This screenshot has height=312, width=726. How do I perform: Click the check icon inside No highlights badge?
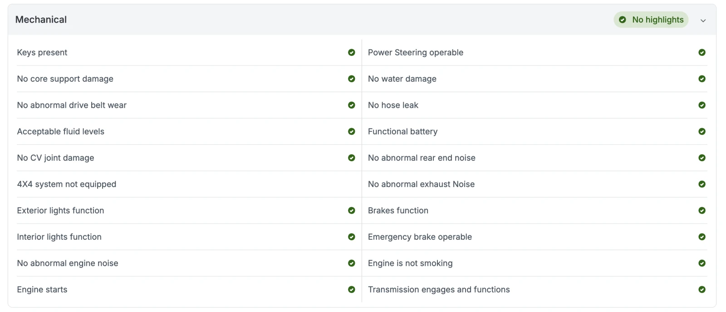[x=623, y=20]
